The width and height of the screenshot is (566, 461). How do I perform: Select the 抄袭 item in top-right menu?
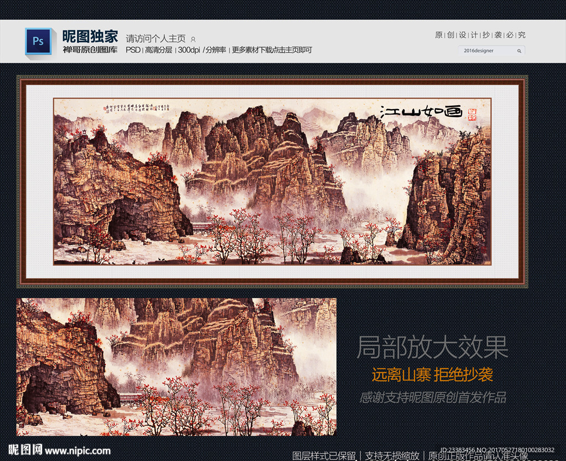[x=485, y=34]
